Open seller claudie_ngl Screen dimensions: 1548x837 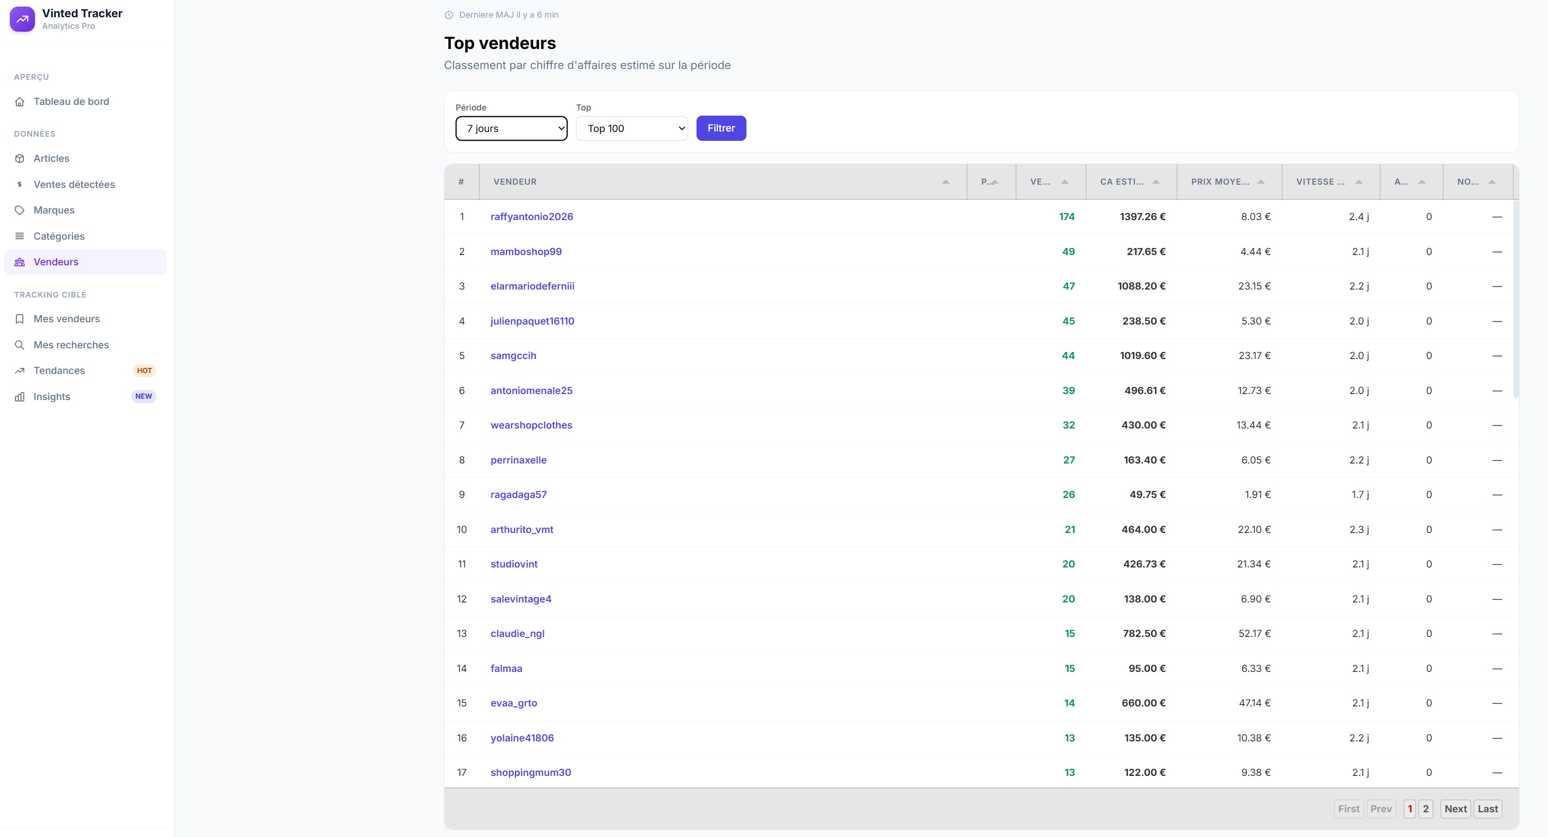[517, 633]
